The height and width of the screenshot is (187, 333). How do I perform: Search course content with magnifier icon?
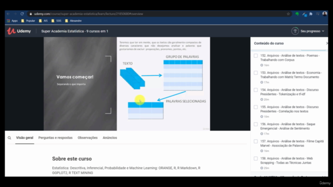click(x=9, y=138)
